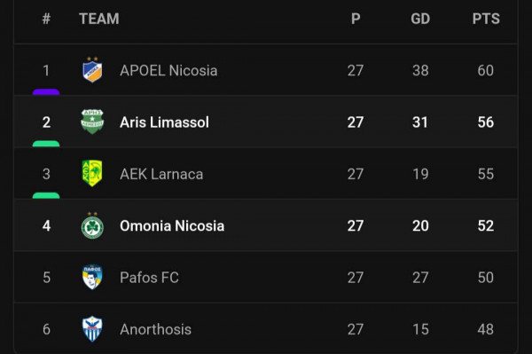Viewport: 532px width, 354px height.
Task: Click the purple marker under position 1
Action: pos(46,91)
